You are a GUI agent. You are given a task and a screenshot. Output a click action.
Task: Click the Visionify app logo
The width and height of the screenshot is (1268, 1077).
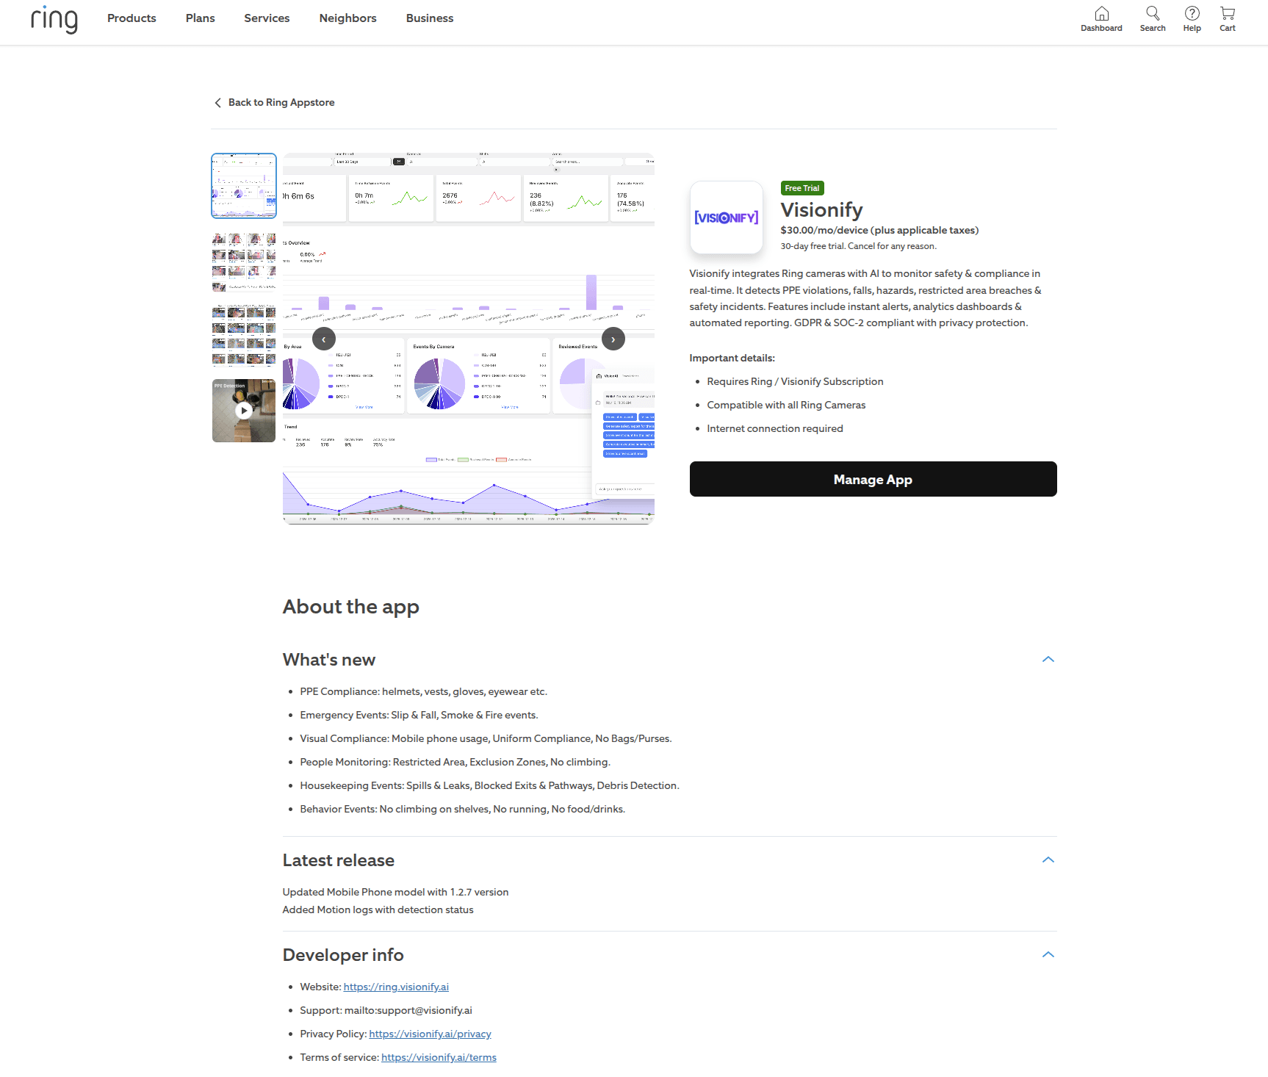[726, 217]
